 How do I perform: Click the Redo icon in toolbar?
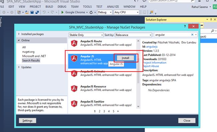pyautogui.click(x=52, y=12)
